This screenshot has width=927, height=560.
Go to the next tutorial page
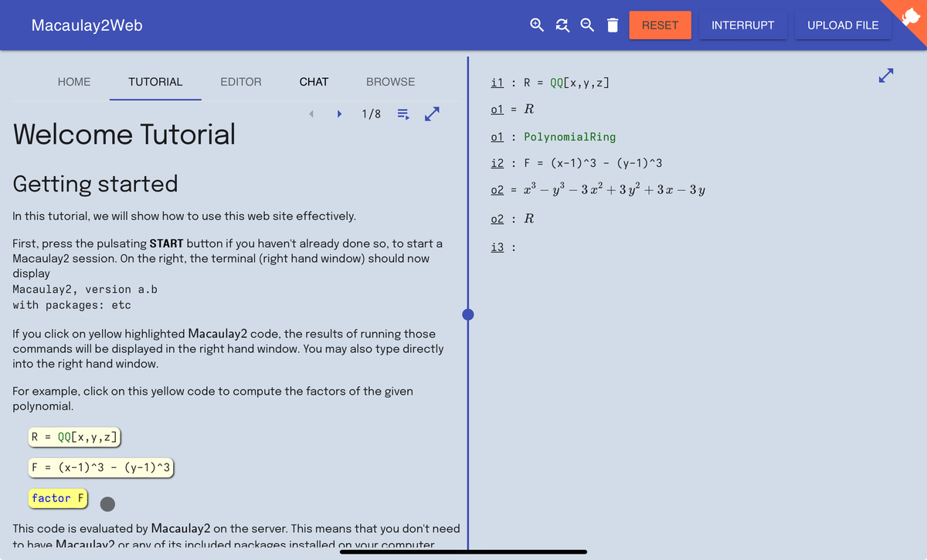339,113
